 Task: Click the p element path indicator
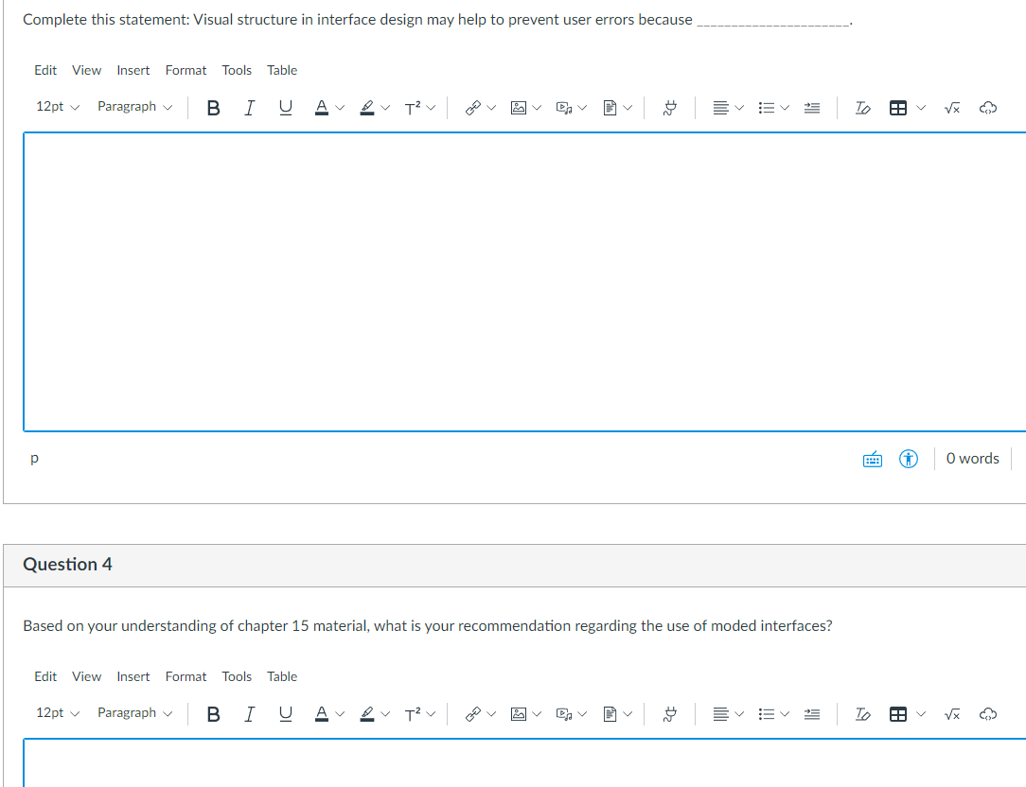pyautogui.click(x=35, y=458)
